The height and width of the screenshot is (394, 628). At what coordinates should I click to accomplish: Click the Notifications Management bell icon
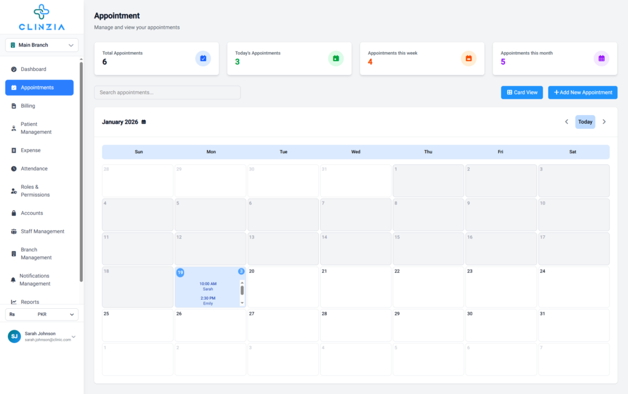13,280
